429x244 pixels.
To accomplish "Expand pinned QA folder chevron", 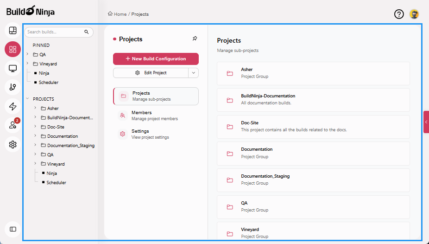I will click(x=27, y=54).
